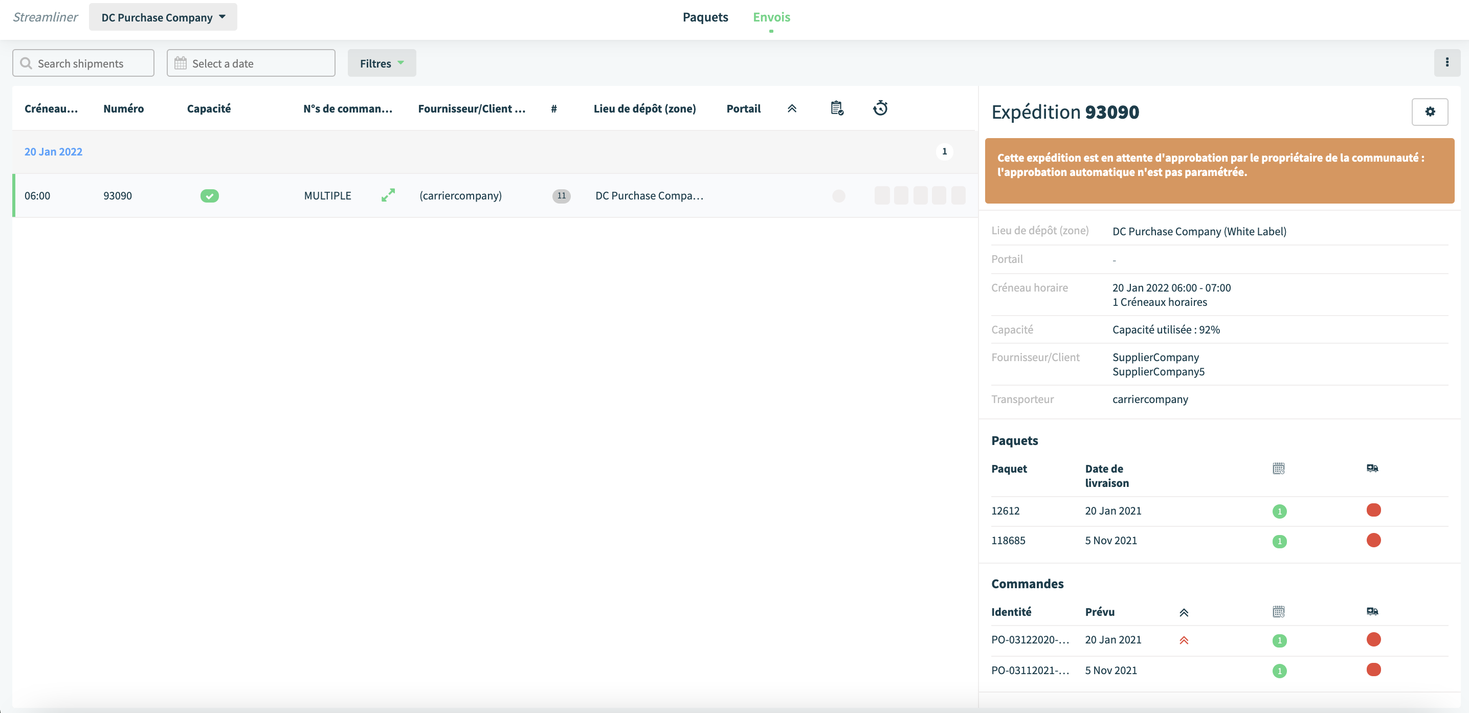The image size is (1469, 713).
Task: Click green badge for PO-03112021 order
Action: click(x=1279, y=670)
